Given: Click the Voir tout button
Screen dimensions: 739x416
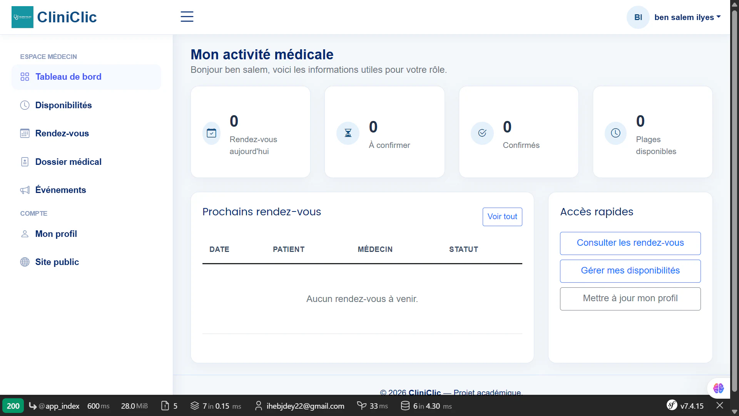Looking at the screenshot, I should click(502, 217).
